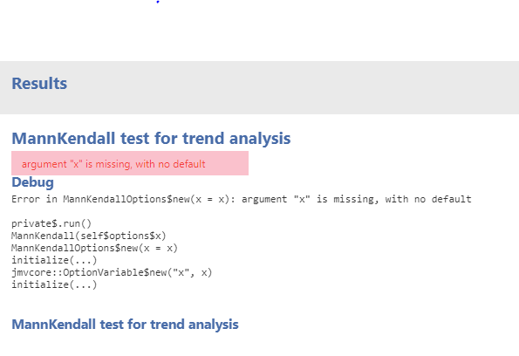Click the pink error message box
Image resolution: width=519 pixels, height=356 pixels.
tap(130, 163)
